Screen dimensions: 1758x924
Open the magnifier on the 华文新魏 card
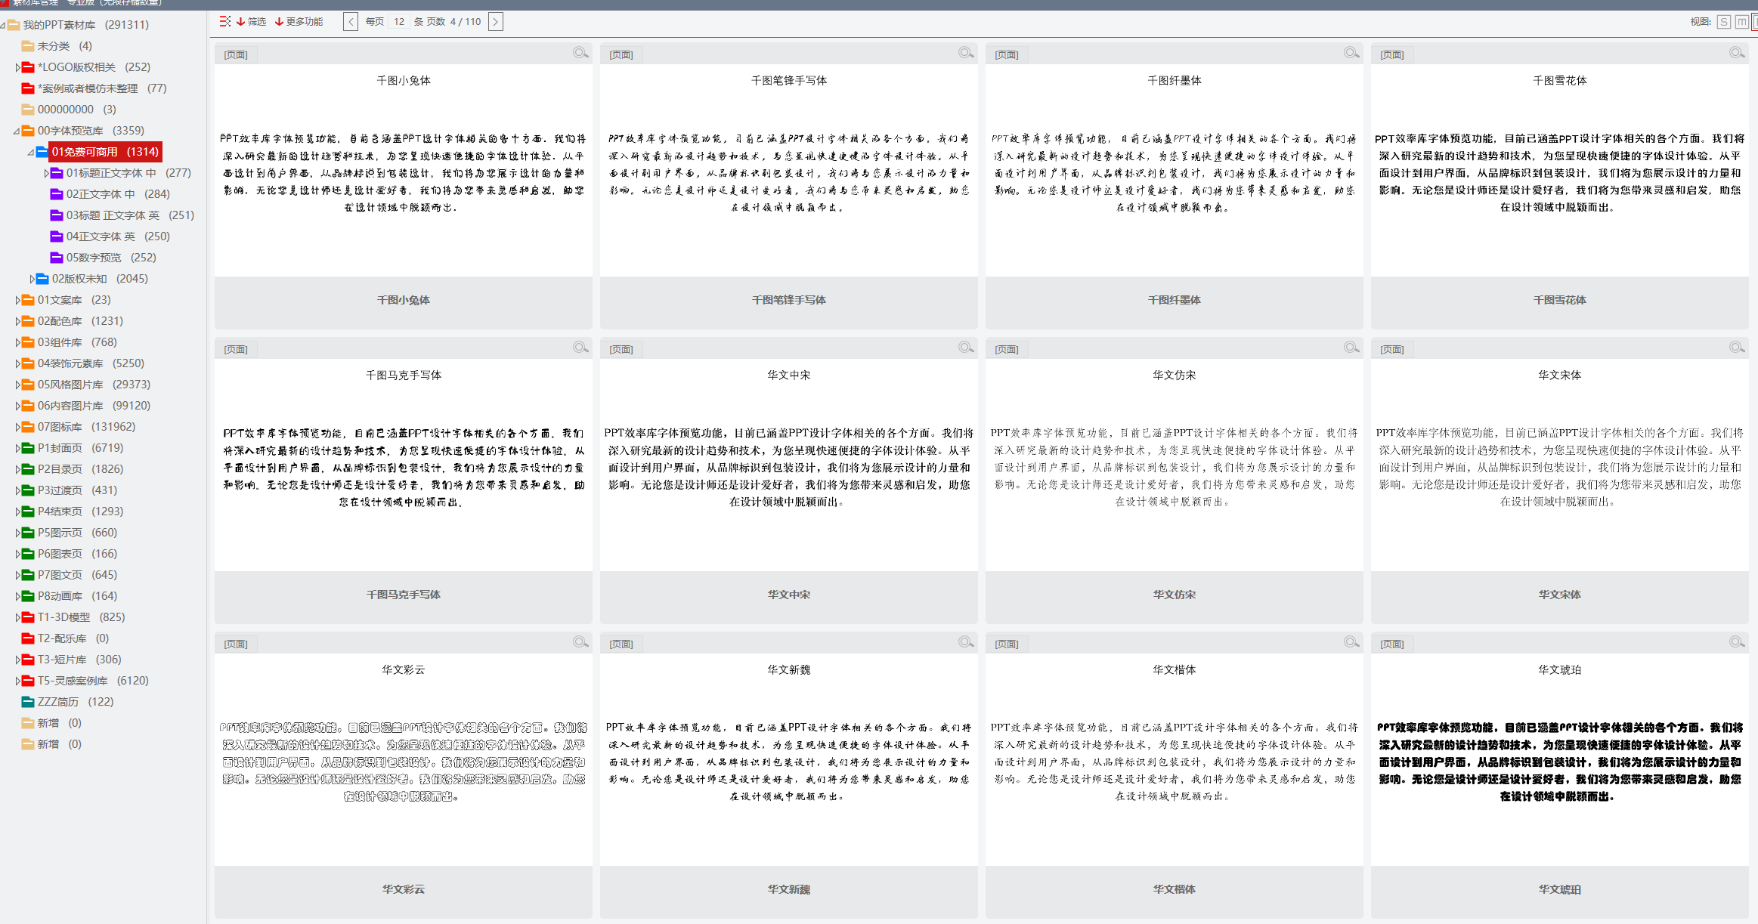pos(966,642)
